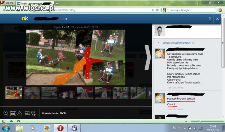
Task: Click the Wyświetlenia: 974 view counter
Action: click(54, 113)
